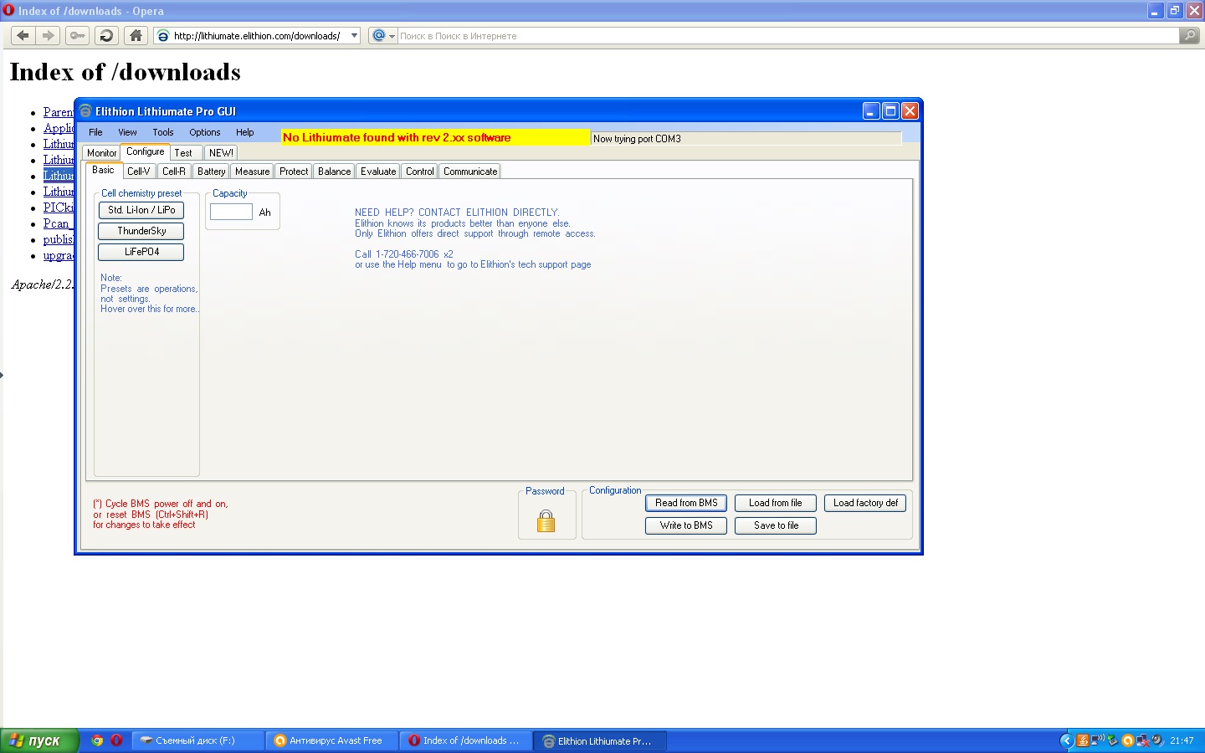Click the Opera forward arrow button
The image size is (1205, 753).
pyautogui.click(x=49, y=35)
